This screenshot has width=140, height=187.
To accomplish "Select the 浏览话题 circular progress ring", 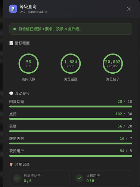I will tap(71, 64).
